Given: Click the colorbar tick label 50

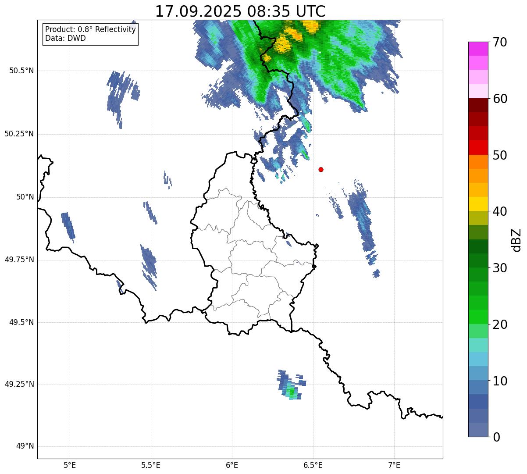Looking at the screenshot, I should (500, 155).
